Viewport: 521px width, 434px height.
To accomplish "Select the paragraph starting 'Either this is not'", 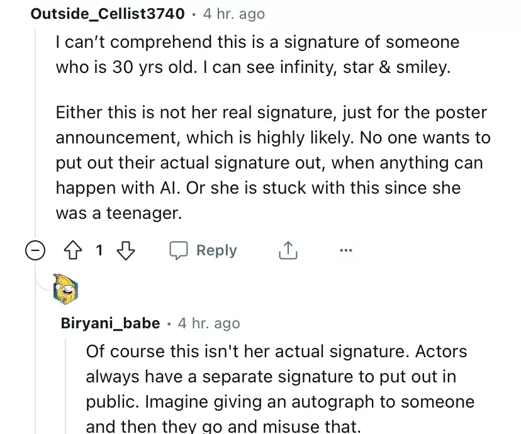I will 272,163.
